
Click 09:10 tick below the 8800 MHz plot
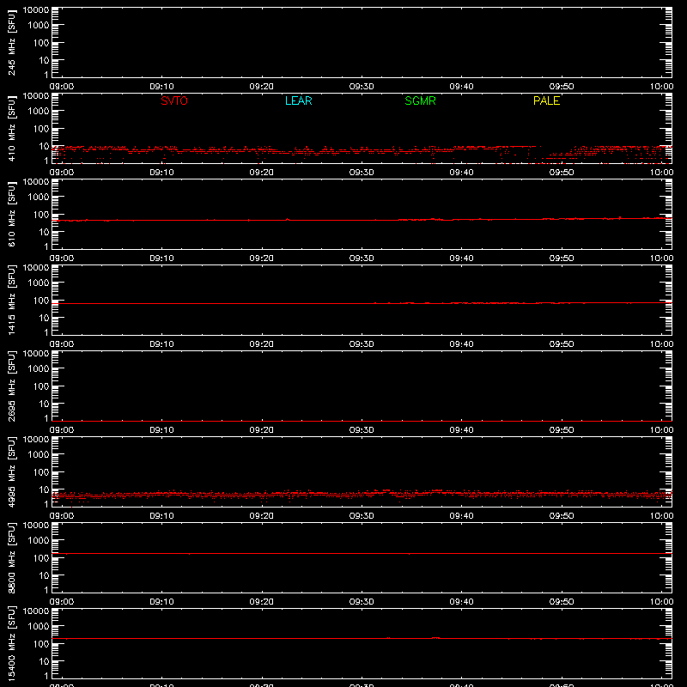161,602
